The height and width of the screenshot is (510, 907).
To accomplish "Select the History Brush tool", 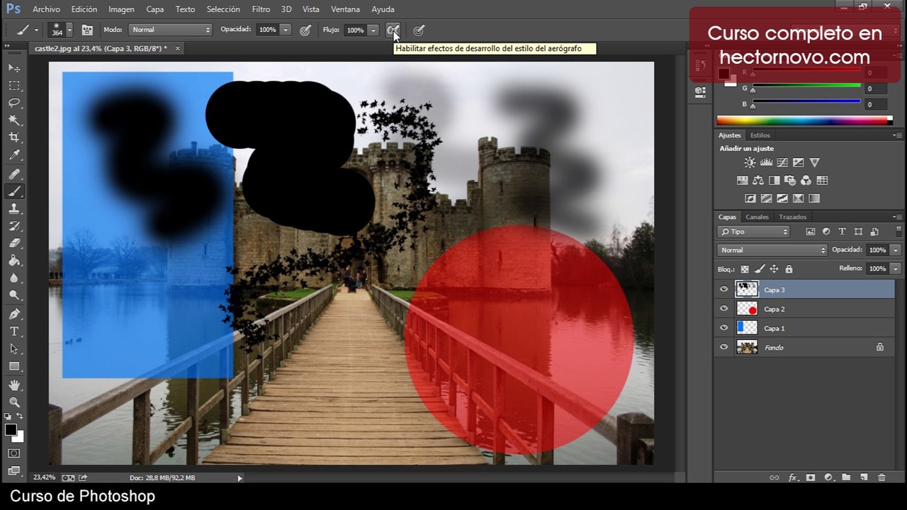I will (x=14, y=226).
